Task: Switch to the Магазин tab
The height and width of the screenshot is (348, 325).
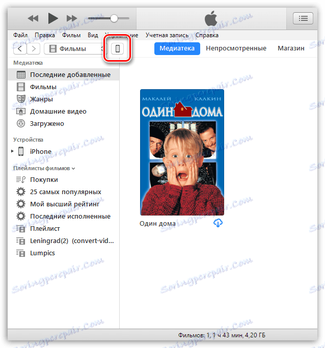Action: tap(291, 48)
